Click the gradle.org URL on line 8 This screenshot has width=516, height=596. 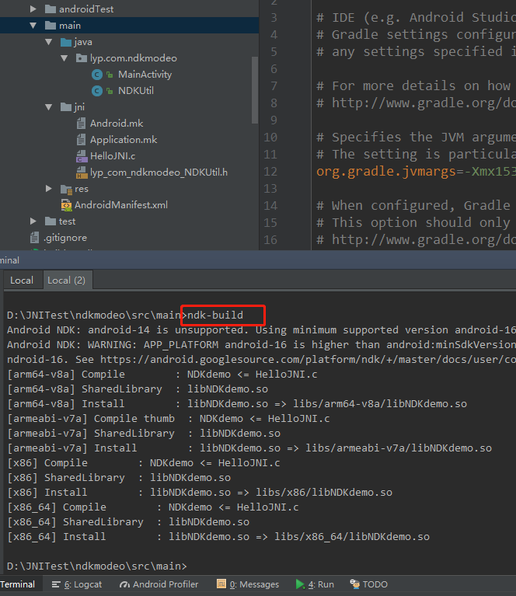[424, 103]
